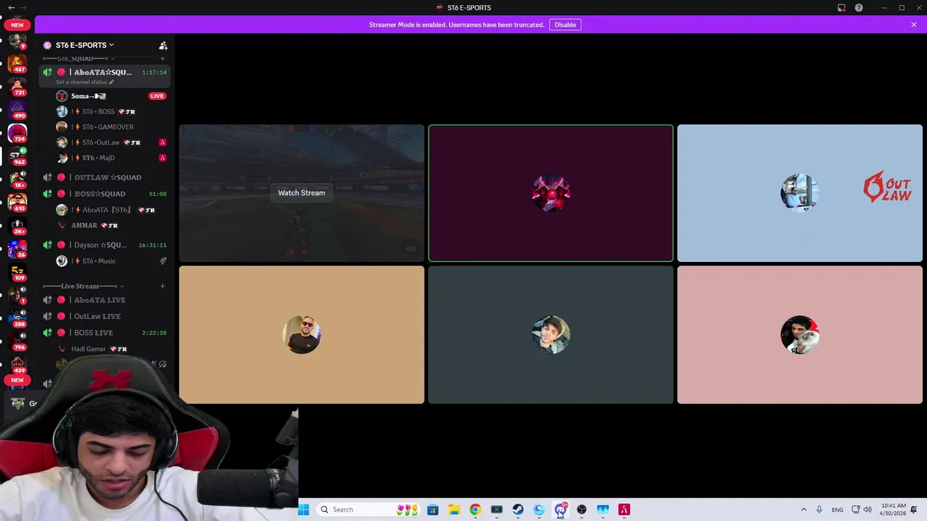Open the Windows Start menu
927x521 pixels.
(x=303, y=509)
